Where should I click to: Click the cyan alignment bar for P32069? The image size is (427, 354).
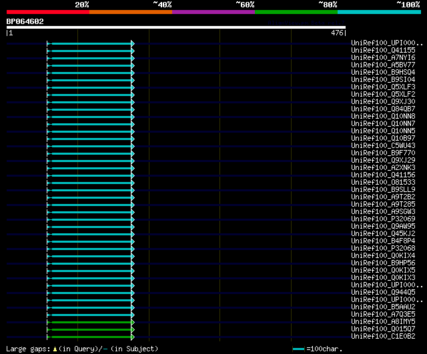[91, 220]
